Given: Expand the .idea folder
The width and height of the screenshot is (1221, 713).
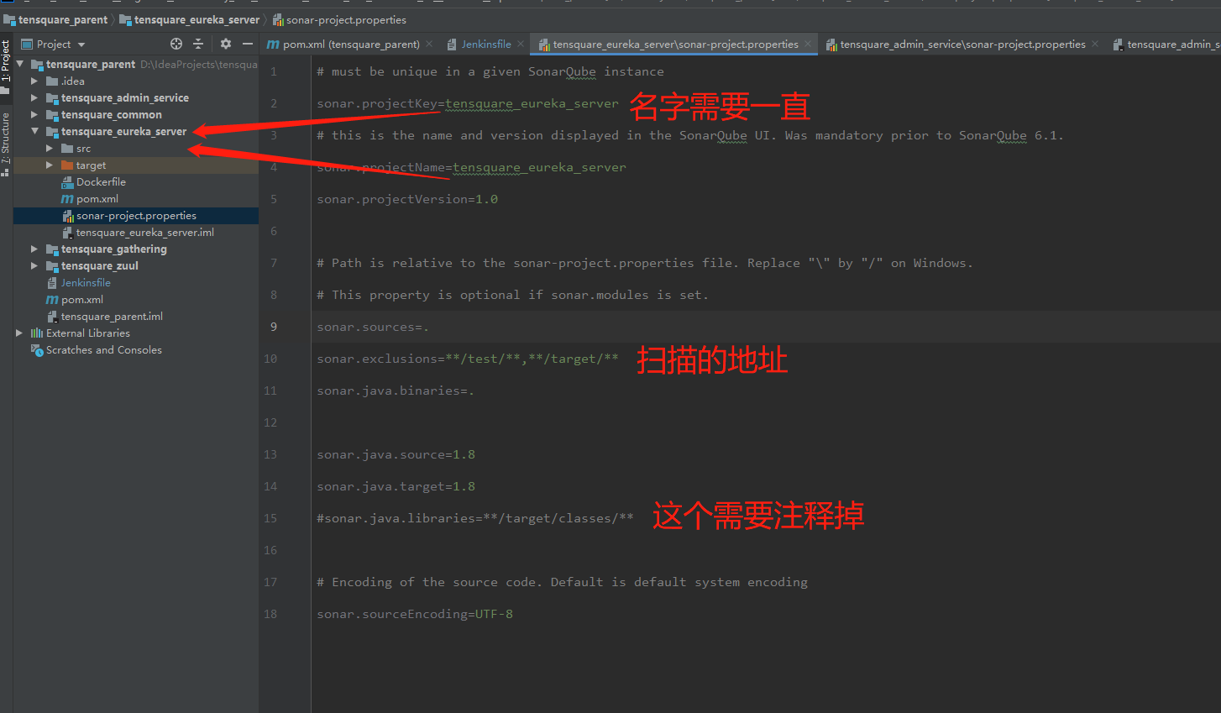Looking at the screenshot, I should [34, 81].
